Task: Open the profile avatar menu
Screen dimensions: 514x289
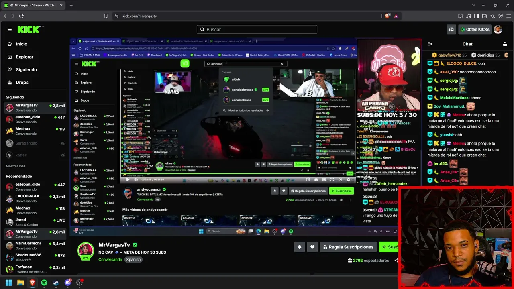Action: 498,29
